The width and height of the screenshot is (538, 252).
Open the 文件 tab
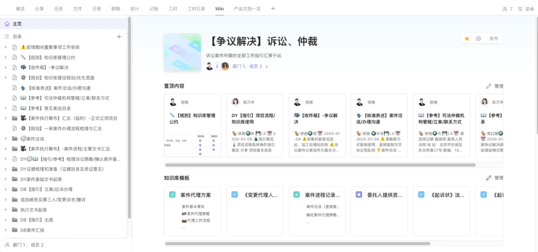coord(78,9)
